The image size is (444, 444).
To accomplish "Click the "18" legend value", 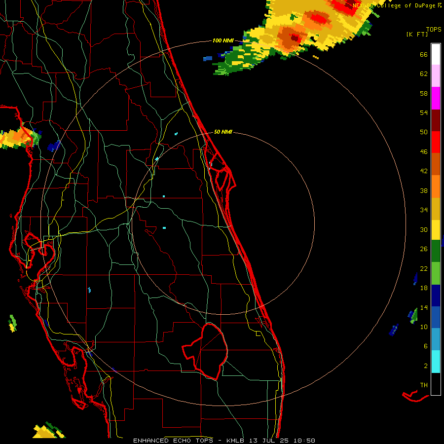I will click(424, 288).
